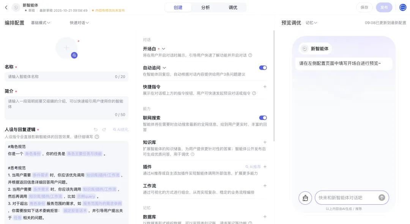Click the 工作流 heading
The height and width of the screenshot is (224, 410).
click(150, 186)
